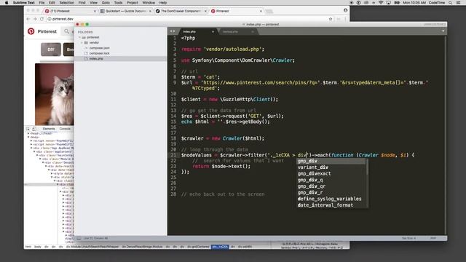This screenshot has width=466, height=262.
Task: Open the Apple menu
Action: click(x=7, y=3)
